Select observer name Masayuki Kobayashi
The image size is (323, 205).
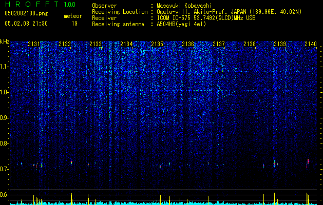[x=184, y=6]
